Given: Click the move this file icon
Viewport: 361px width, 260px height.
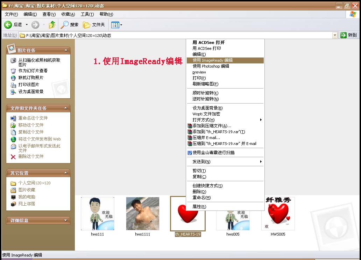Looking at the screenshot, I should pos(13,125).
